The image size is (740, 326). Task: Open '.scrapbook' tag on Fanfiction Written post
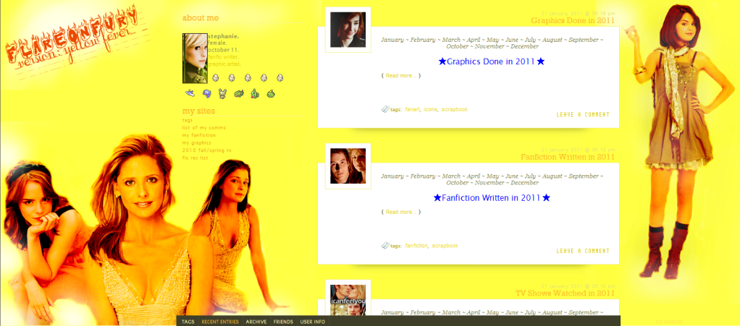[x=445, y=246]
